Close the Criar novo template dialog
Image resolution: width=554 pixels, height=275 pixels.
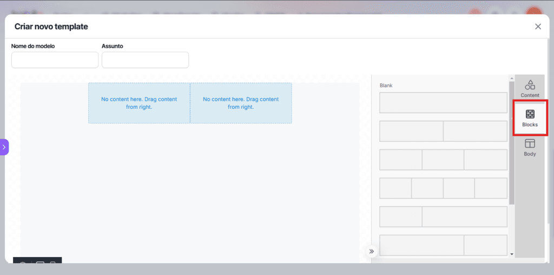(x=538, y=27)
